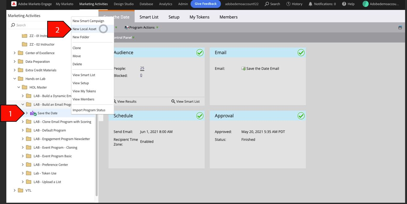The height and width of the screenshot is (204, 407).
Task: Expand the Center of Excellence folder
Action: (x=15, y=53)
